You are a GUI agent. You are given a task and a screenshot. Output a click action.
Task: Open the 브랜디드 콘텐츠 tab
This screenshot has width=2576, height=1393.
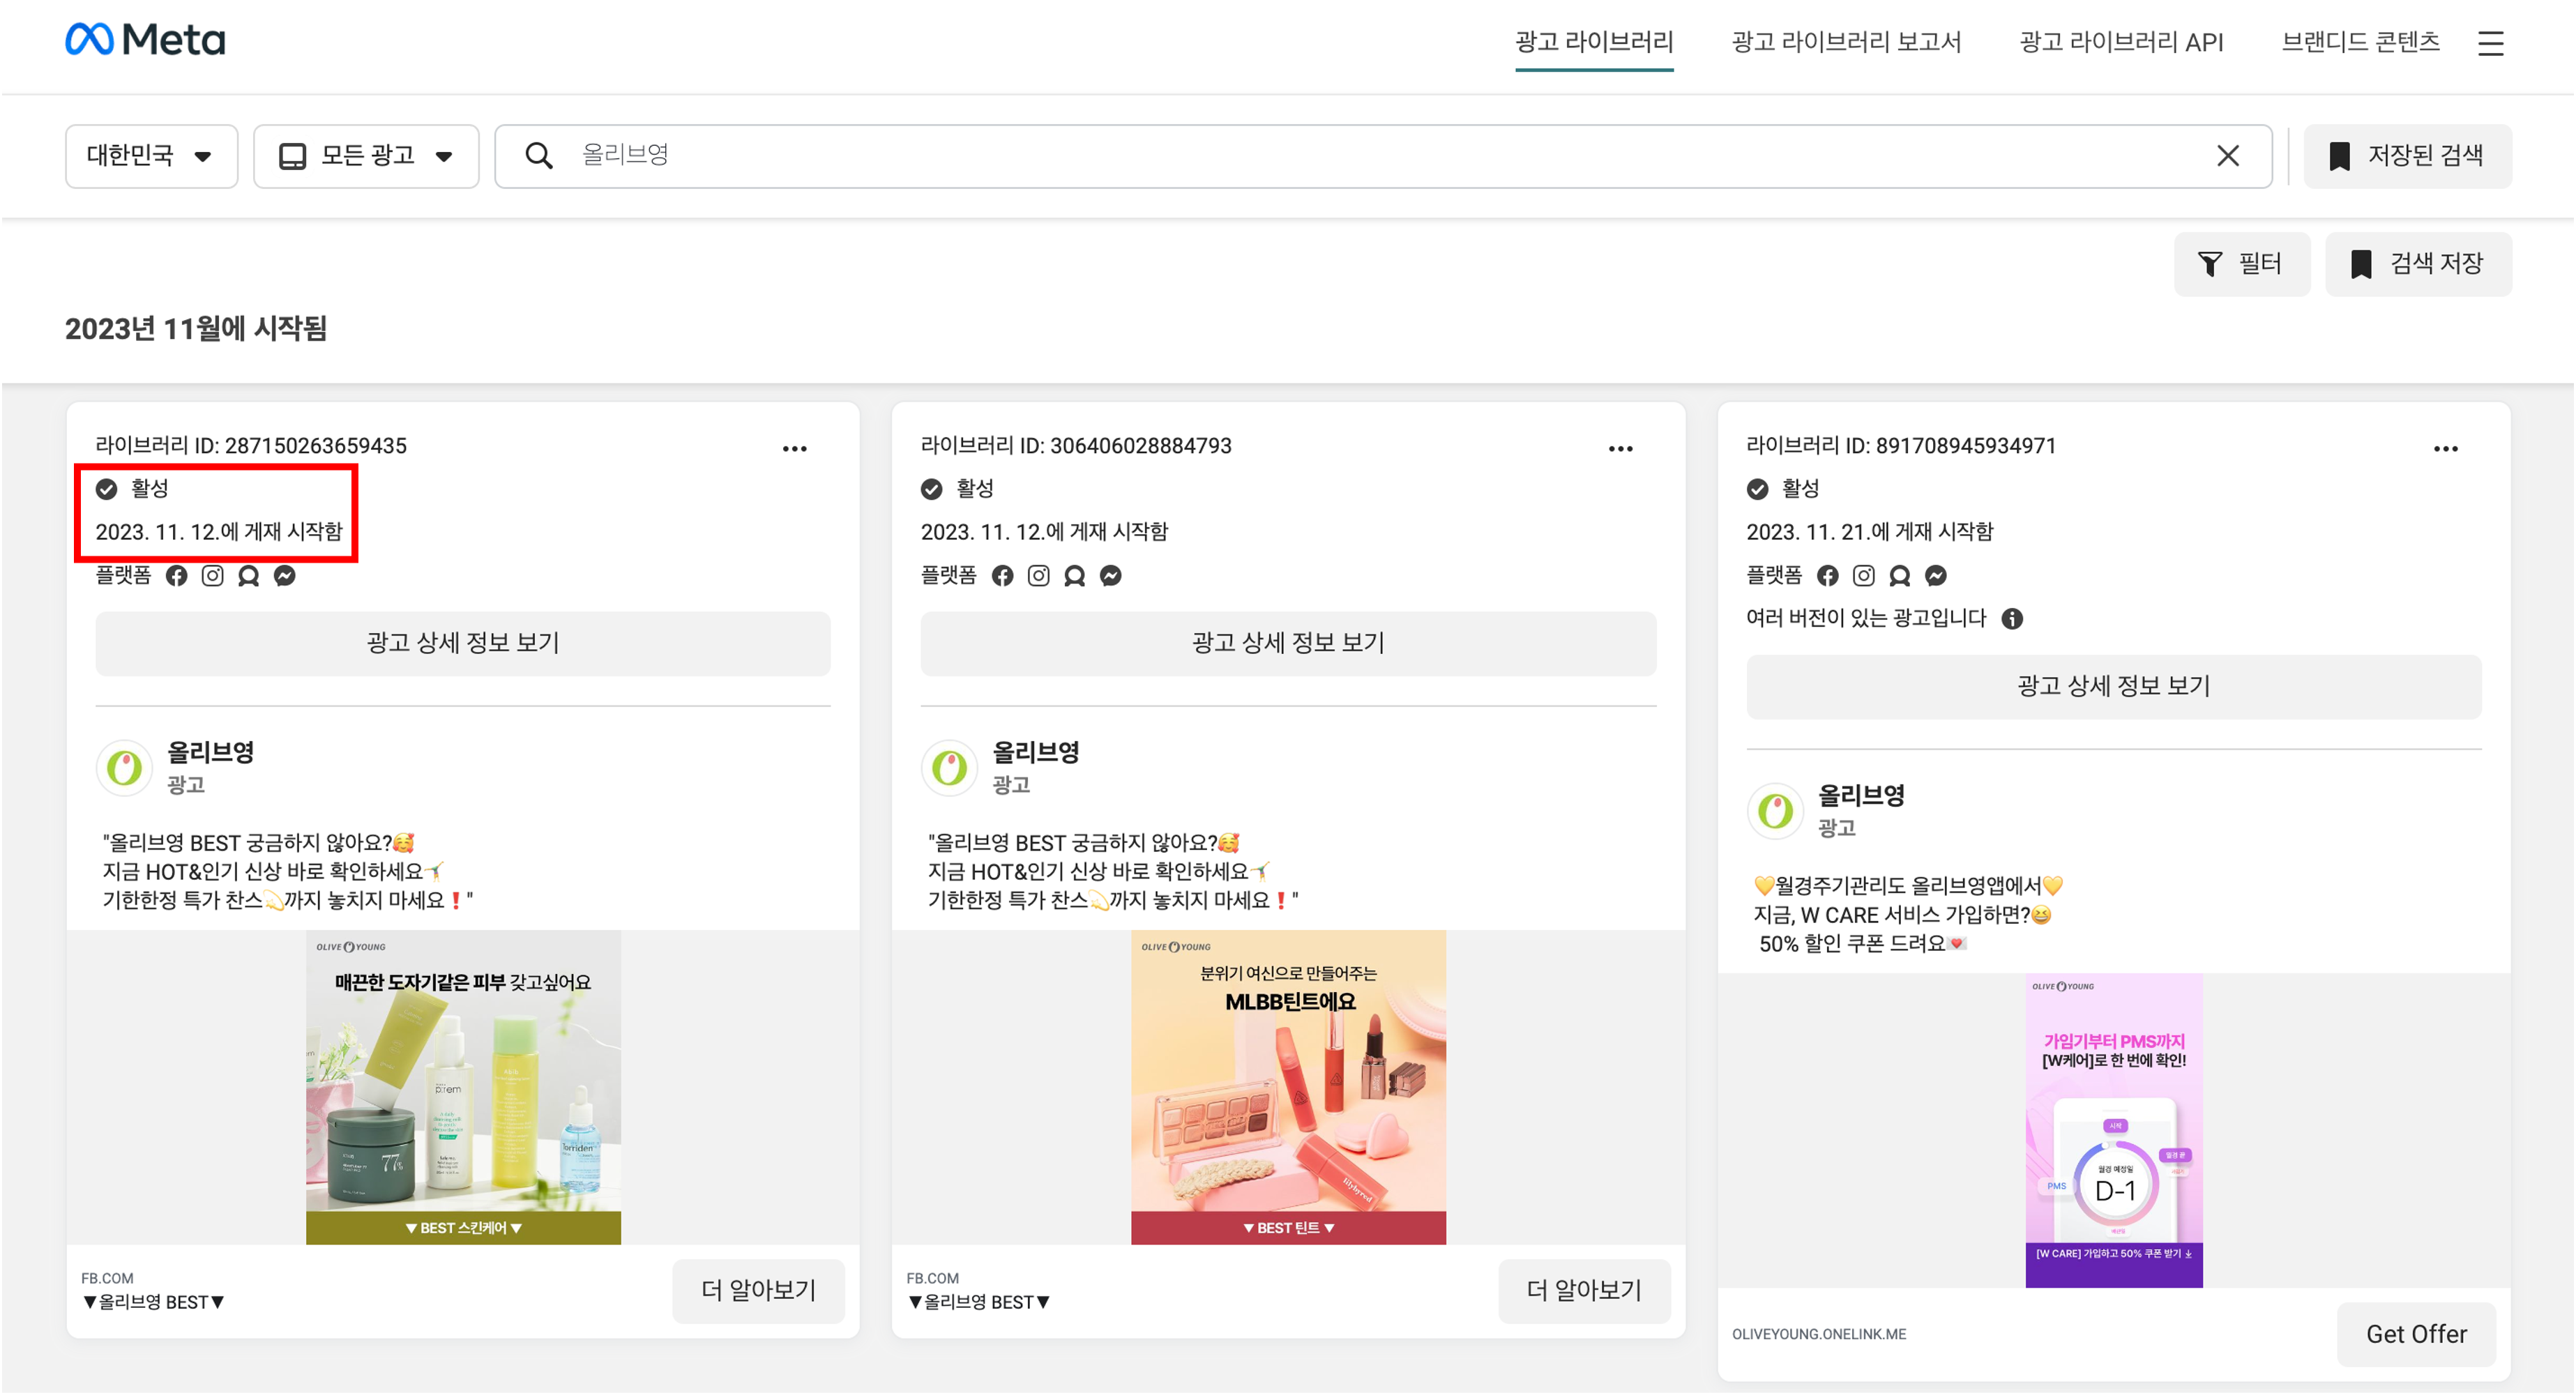2360,42
